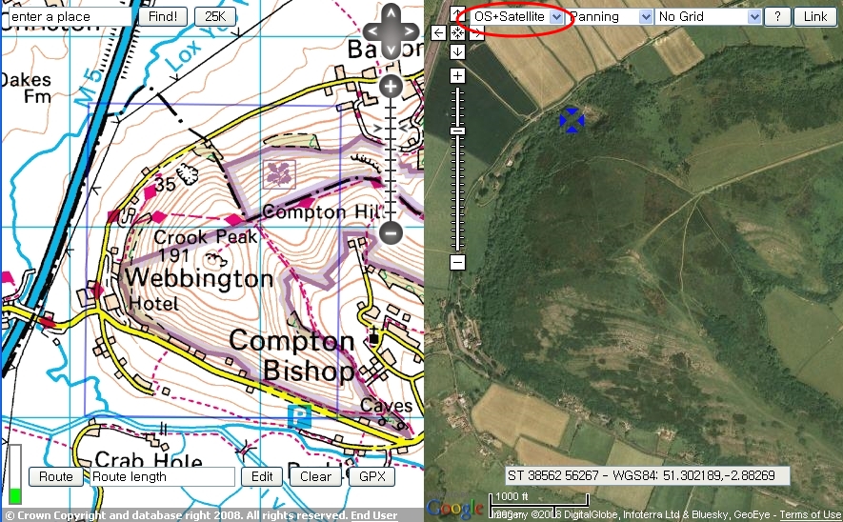Pan the OS map downward with the arrow control
843x522 pixels.
coord(391,50)
